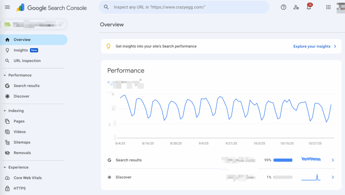Go to URL inspection page
The width and height of the screenshot is (345, 195).
pyautogui.click(x=27, y=61)
